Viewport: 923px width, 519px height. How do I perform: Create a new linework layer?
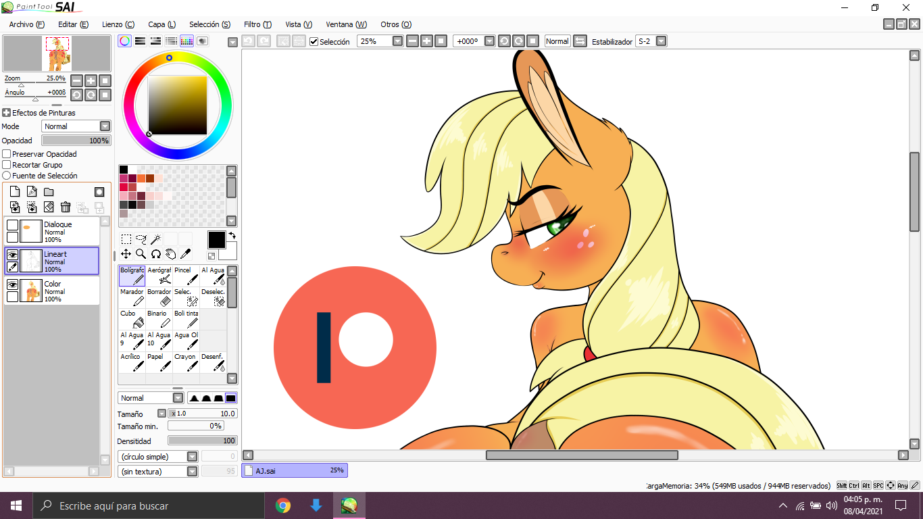(x=32, y=192)
